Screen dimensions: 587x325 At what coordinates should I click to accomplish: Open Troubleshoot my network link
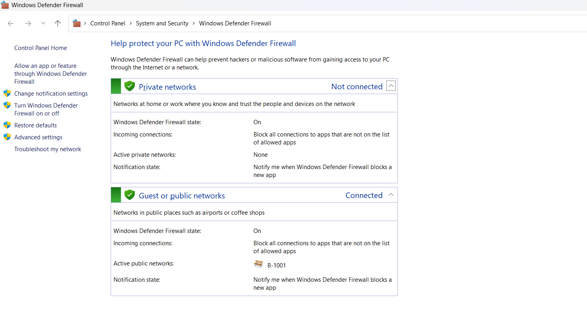coord(48,149)
